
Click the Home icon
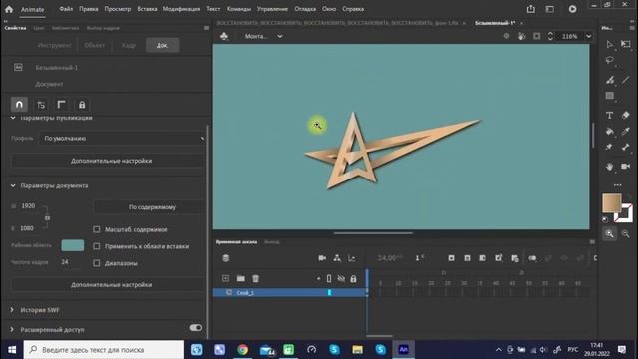pyautogui.click(x=9, y=9)
